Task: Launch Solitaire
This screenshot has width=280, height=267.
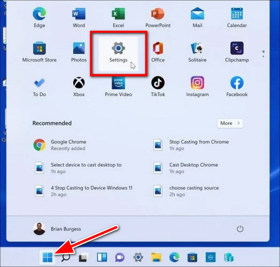Action: click(x=197, y=52)
